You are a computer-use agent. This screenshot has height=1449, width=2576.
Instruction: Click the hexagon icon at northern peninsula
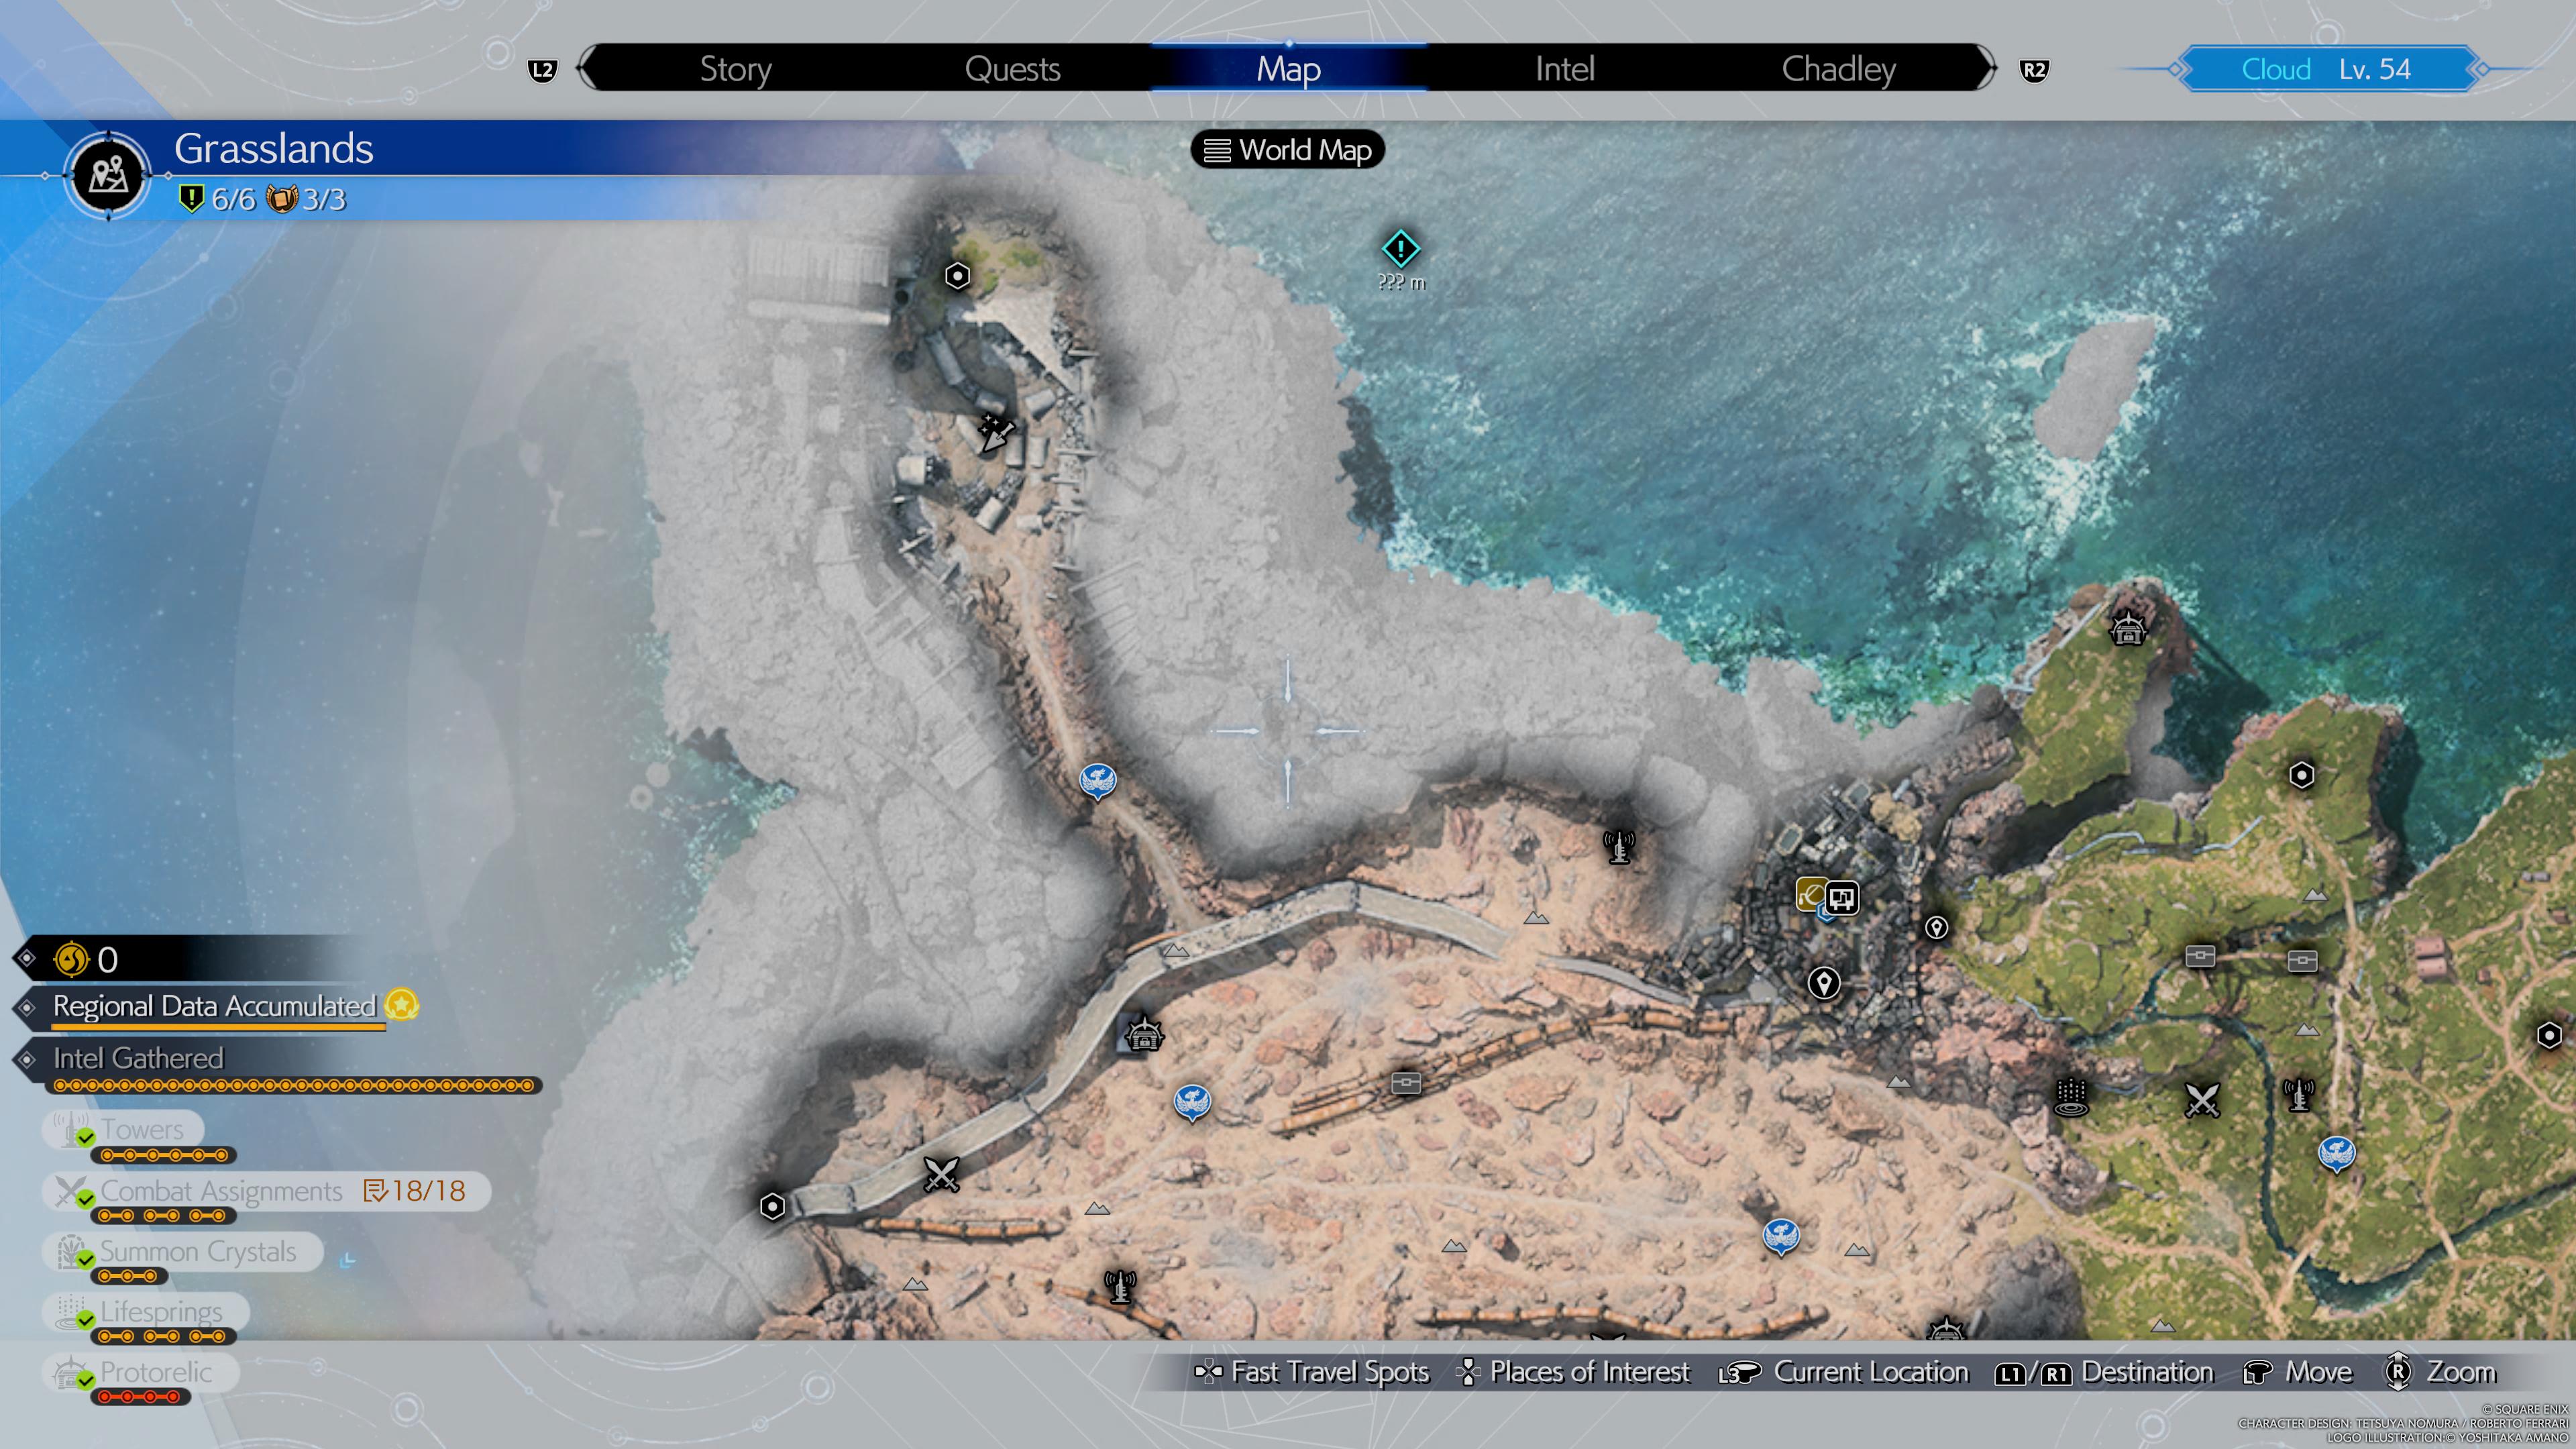tap(957, 276)
